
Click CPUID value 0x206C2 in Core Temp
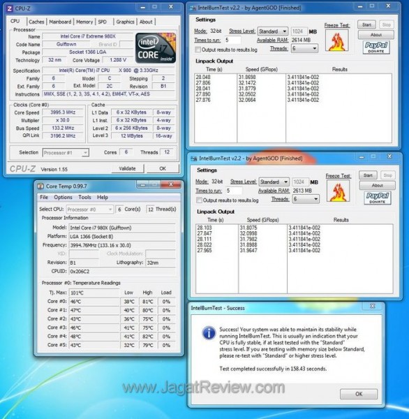coord(122,271)
